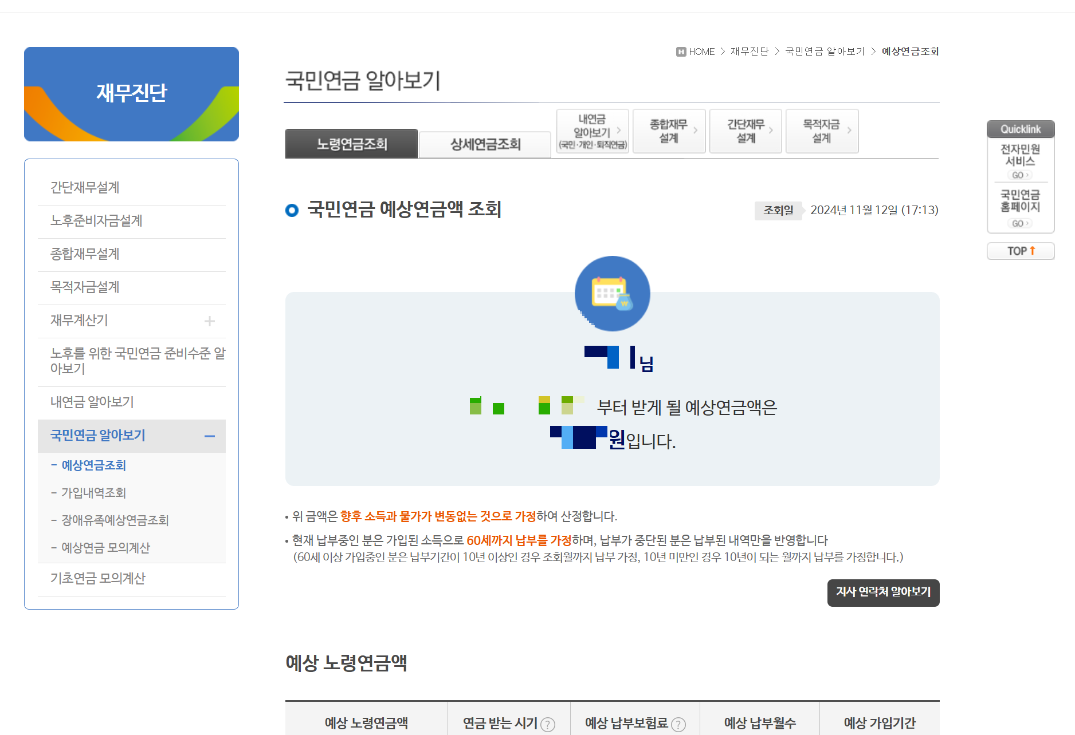The height and width of the screenshot is (735, 1075).
Task: Open 장애유족예상연금조회 in the sidebar
Action: [x=114, y=520]
